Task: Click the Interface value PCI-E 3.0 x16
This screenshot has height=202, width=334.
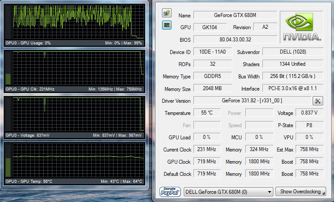Action: tap(293, 88)
